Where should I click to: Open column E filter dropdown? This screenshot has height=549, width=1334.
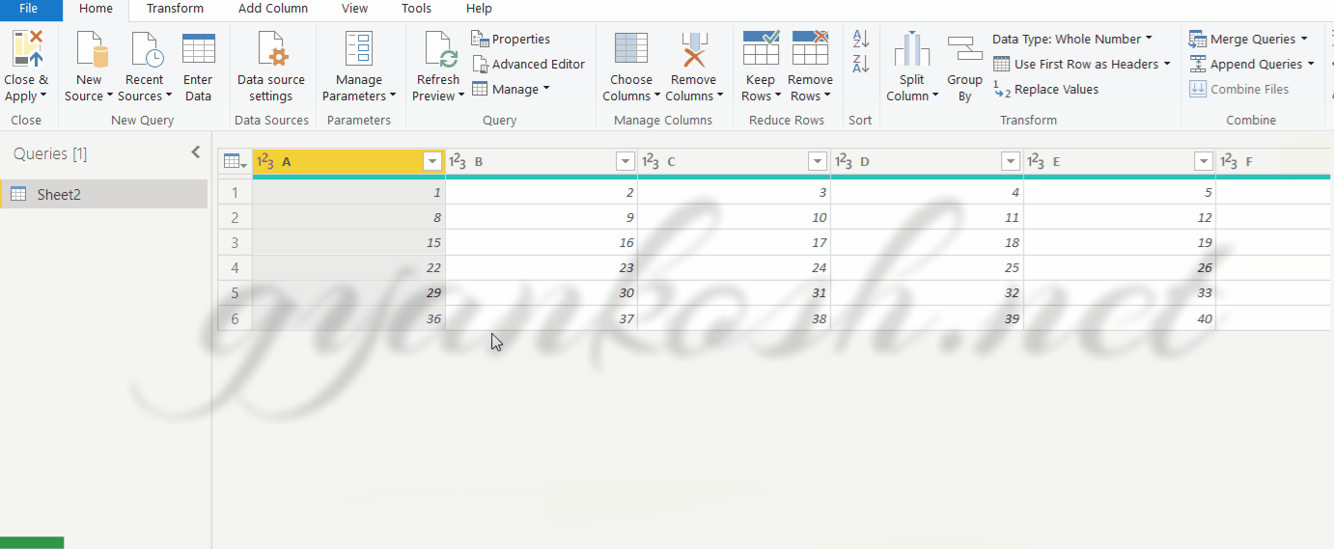pos(1204,162)
